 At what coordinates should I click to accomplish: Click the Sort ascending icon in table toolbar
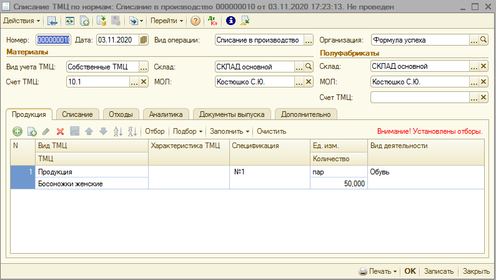pyautogui.click(x=117, y=131)
